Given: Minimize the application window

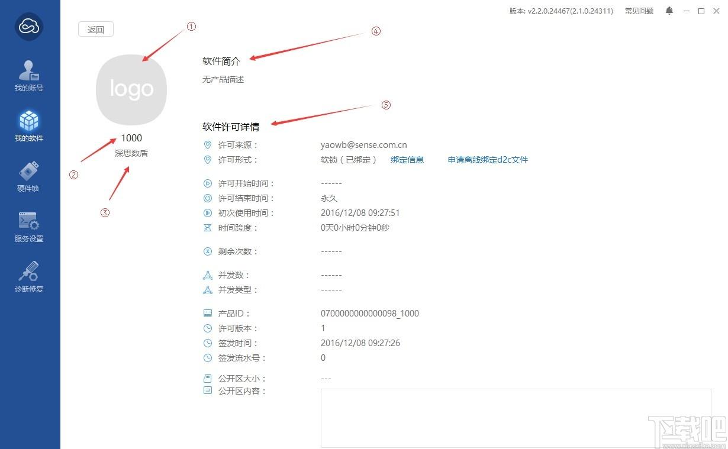Looking at the screenshot, I should click(687, 11).
